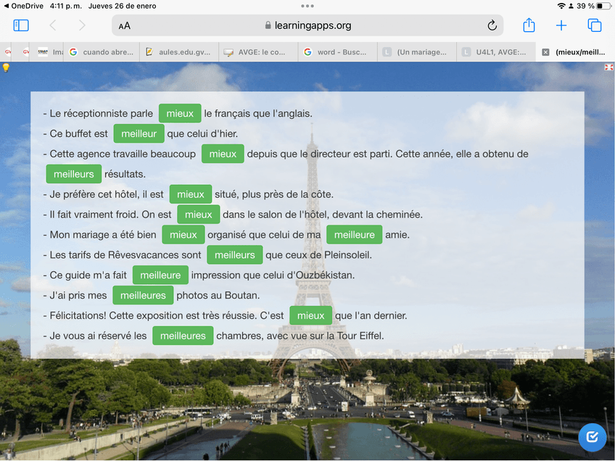Tap the fullscreen icon at page top-right
Screen dimensions: 615x461
click(608, 67)
